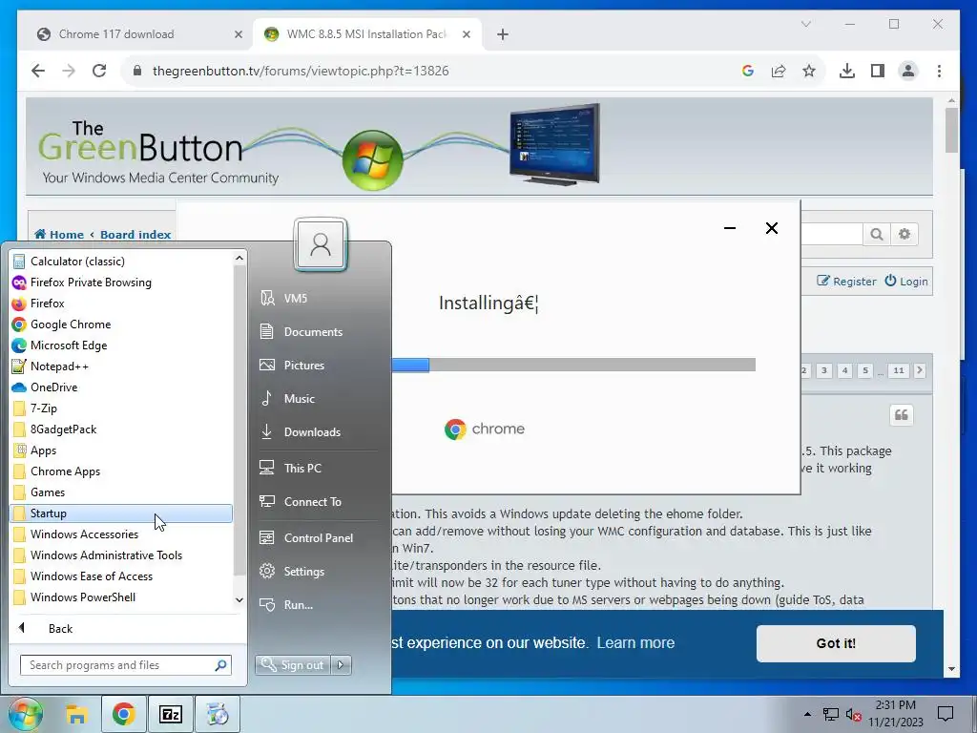Viewport: 977px width, 733px height.
Task: Open the VM5 user folder
Action: [x=318, y=298]
